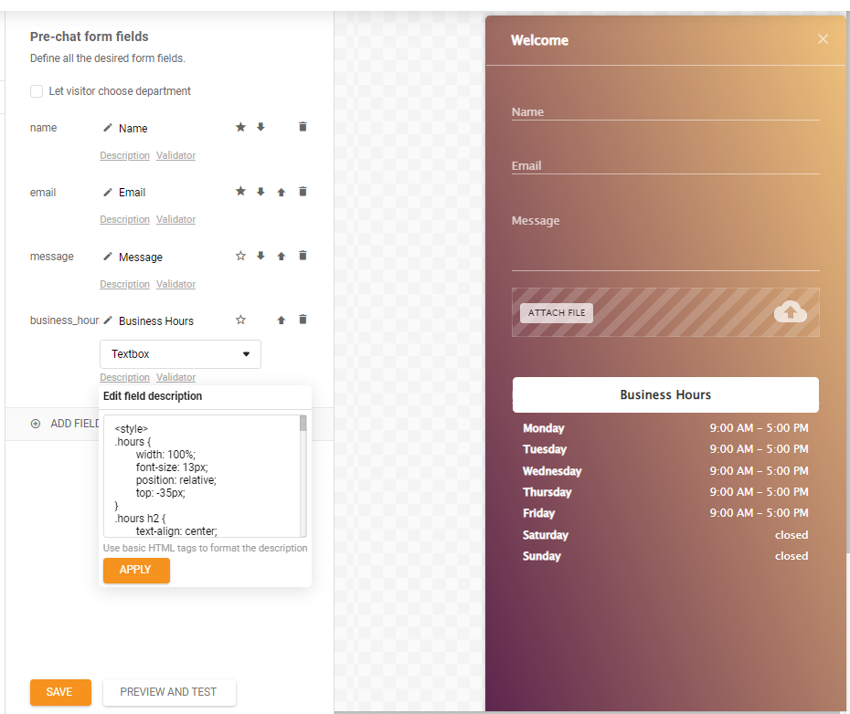Toggle required star for name field
The image size is (850, 714).
240,127
